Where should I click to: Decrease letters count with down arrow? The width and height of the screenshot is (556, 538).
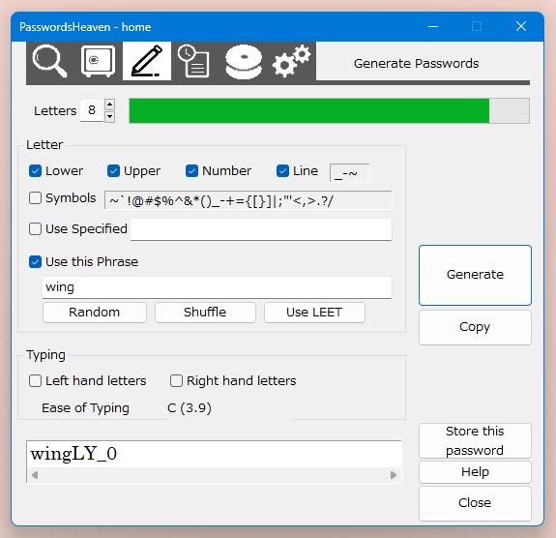click(x=110, y=116)
